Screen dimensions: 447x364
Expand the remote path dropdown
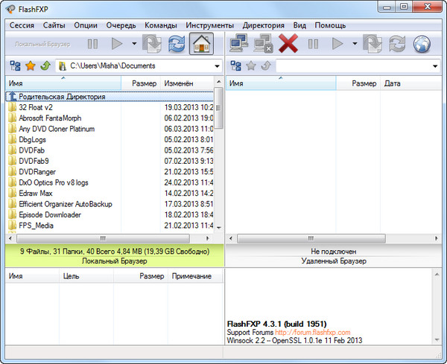click(x=434, y=66)
